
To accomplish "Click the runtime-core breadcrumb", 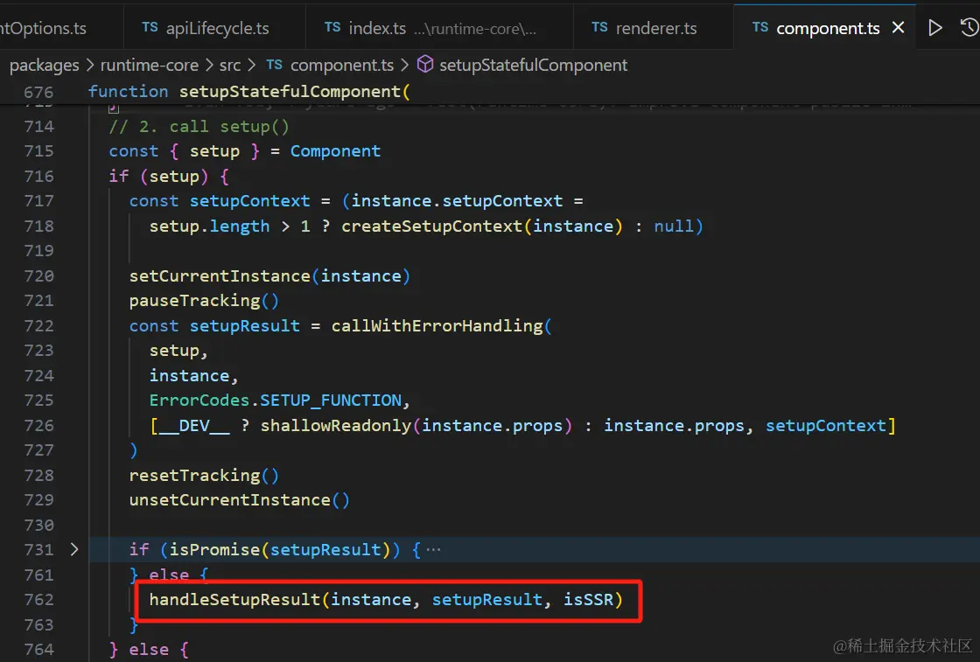I will pos(150,65).
